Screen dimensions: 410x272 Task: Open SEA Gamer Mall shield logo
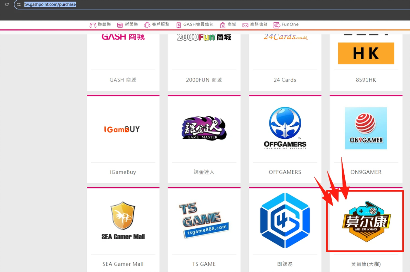coord(123,220)
